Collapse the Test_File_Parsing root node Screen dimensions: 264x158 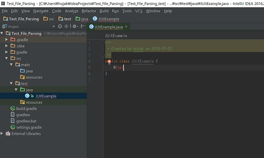(2, 33)
